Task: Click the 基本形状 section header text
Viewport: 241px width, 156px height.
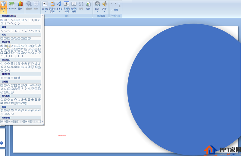Action: click(6, 42)
